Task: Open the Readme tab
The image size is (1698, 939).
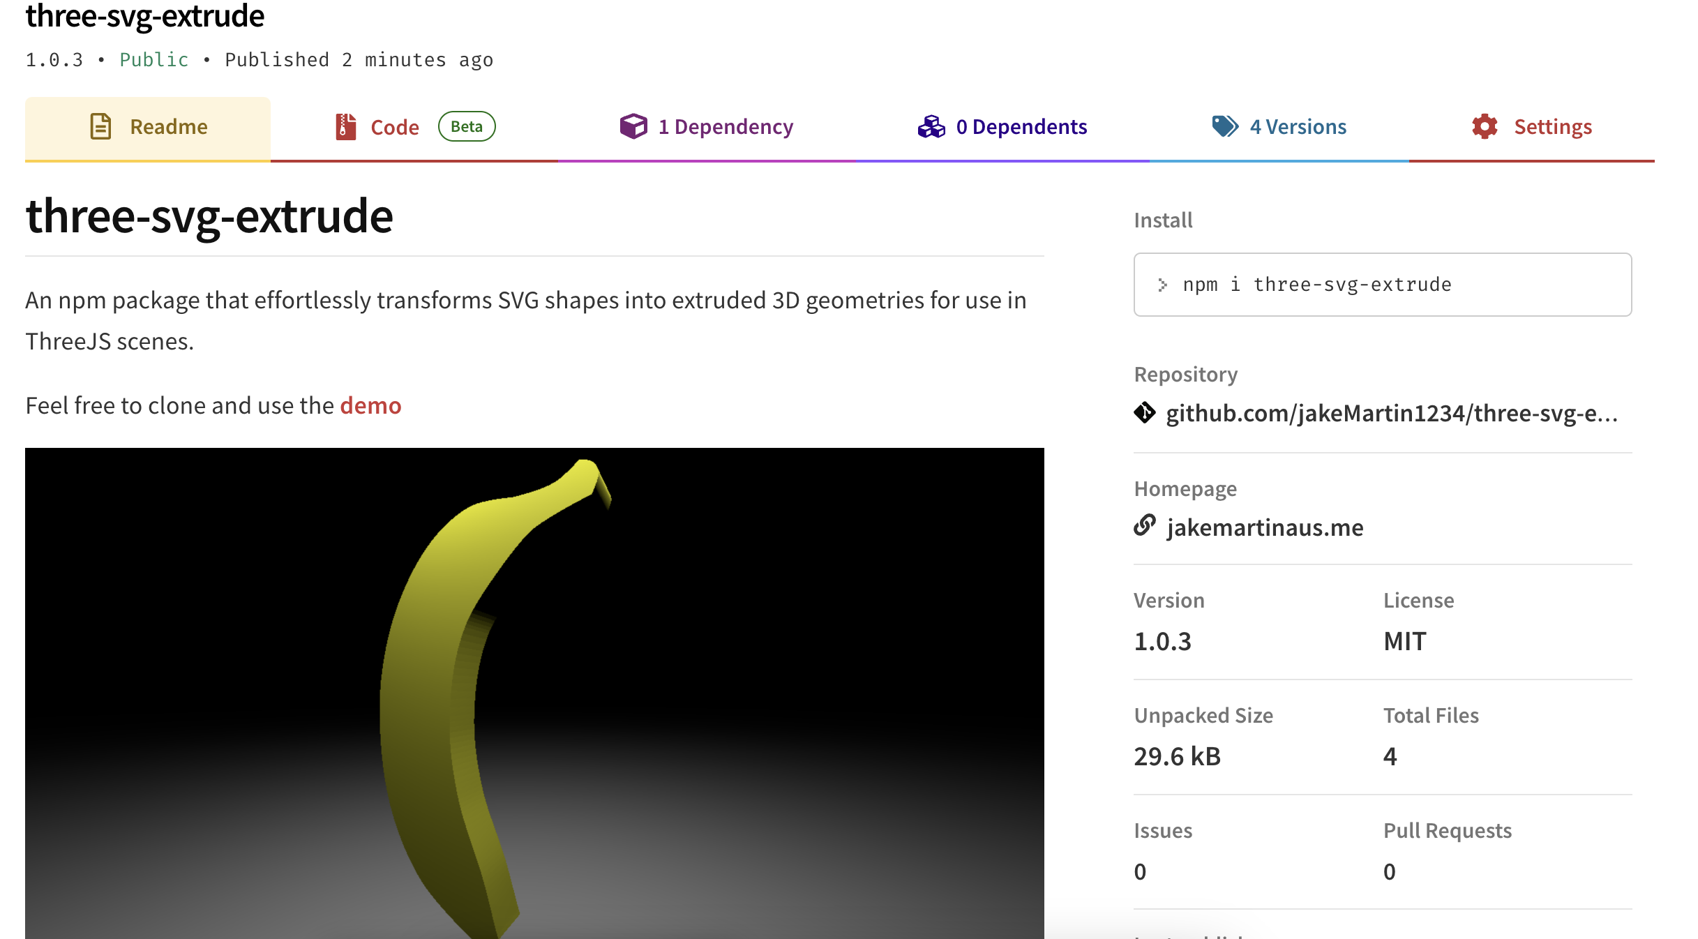Action: (x=148, y=128)
